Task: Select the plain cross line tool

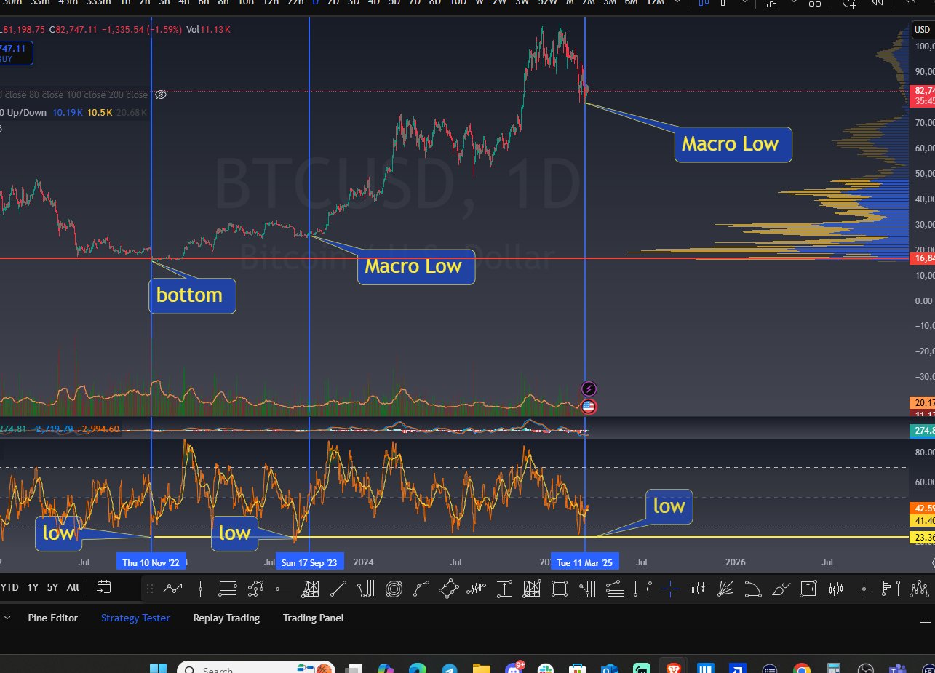Action: [x=864, y=589]
